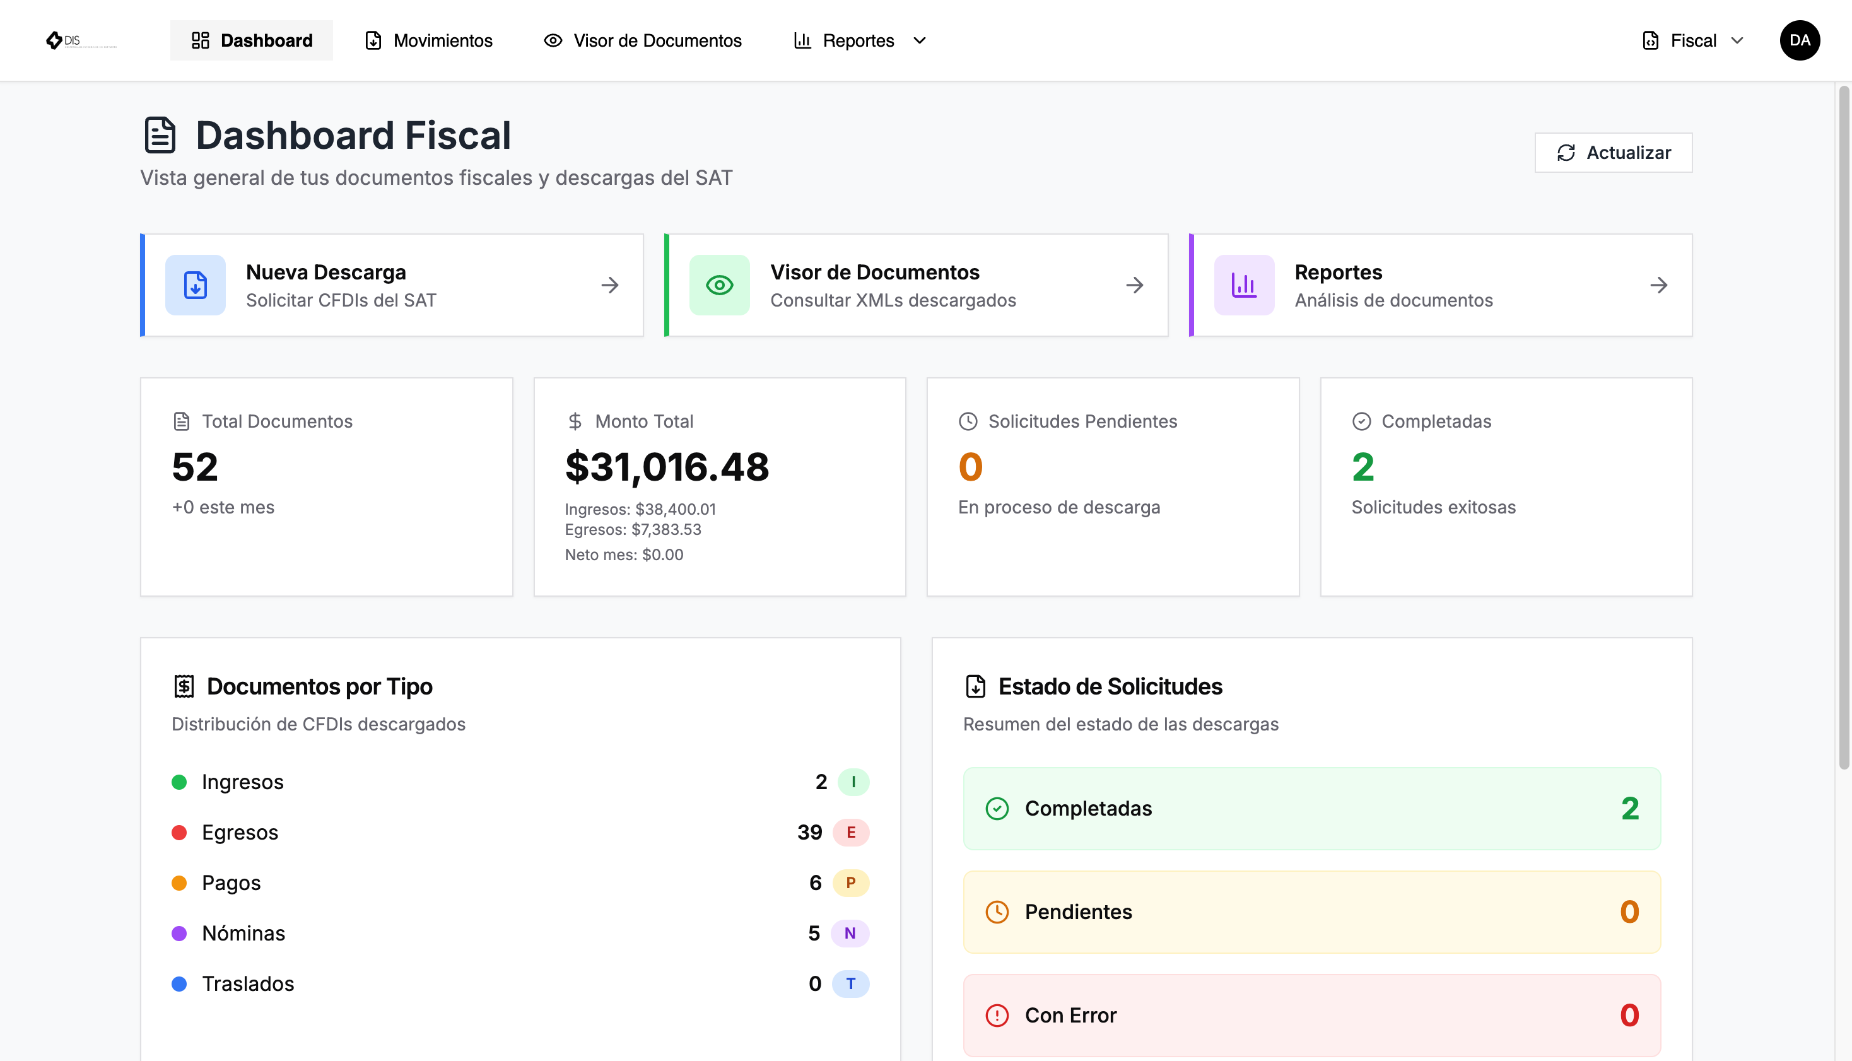Screen dimensions: 1852x1061
Task: Click the purple N badge for Nóminas
Action: pyautogui.click(x=850, y=934)
